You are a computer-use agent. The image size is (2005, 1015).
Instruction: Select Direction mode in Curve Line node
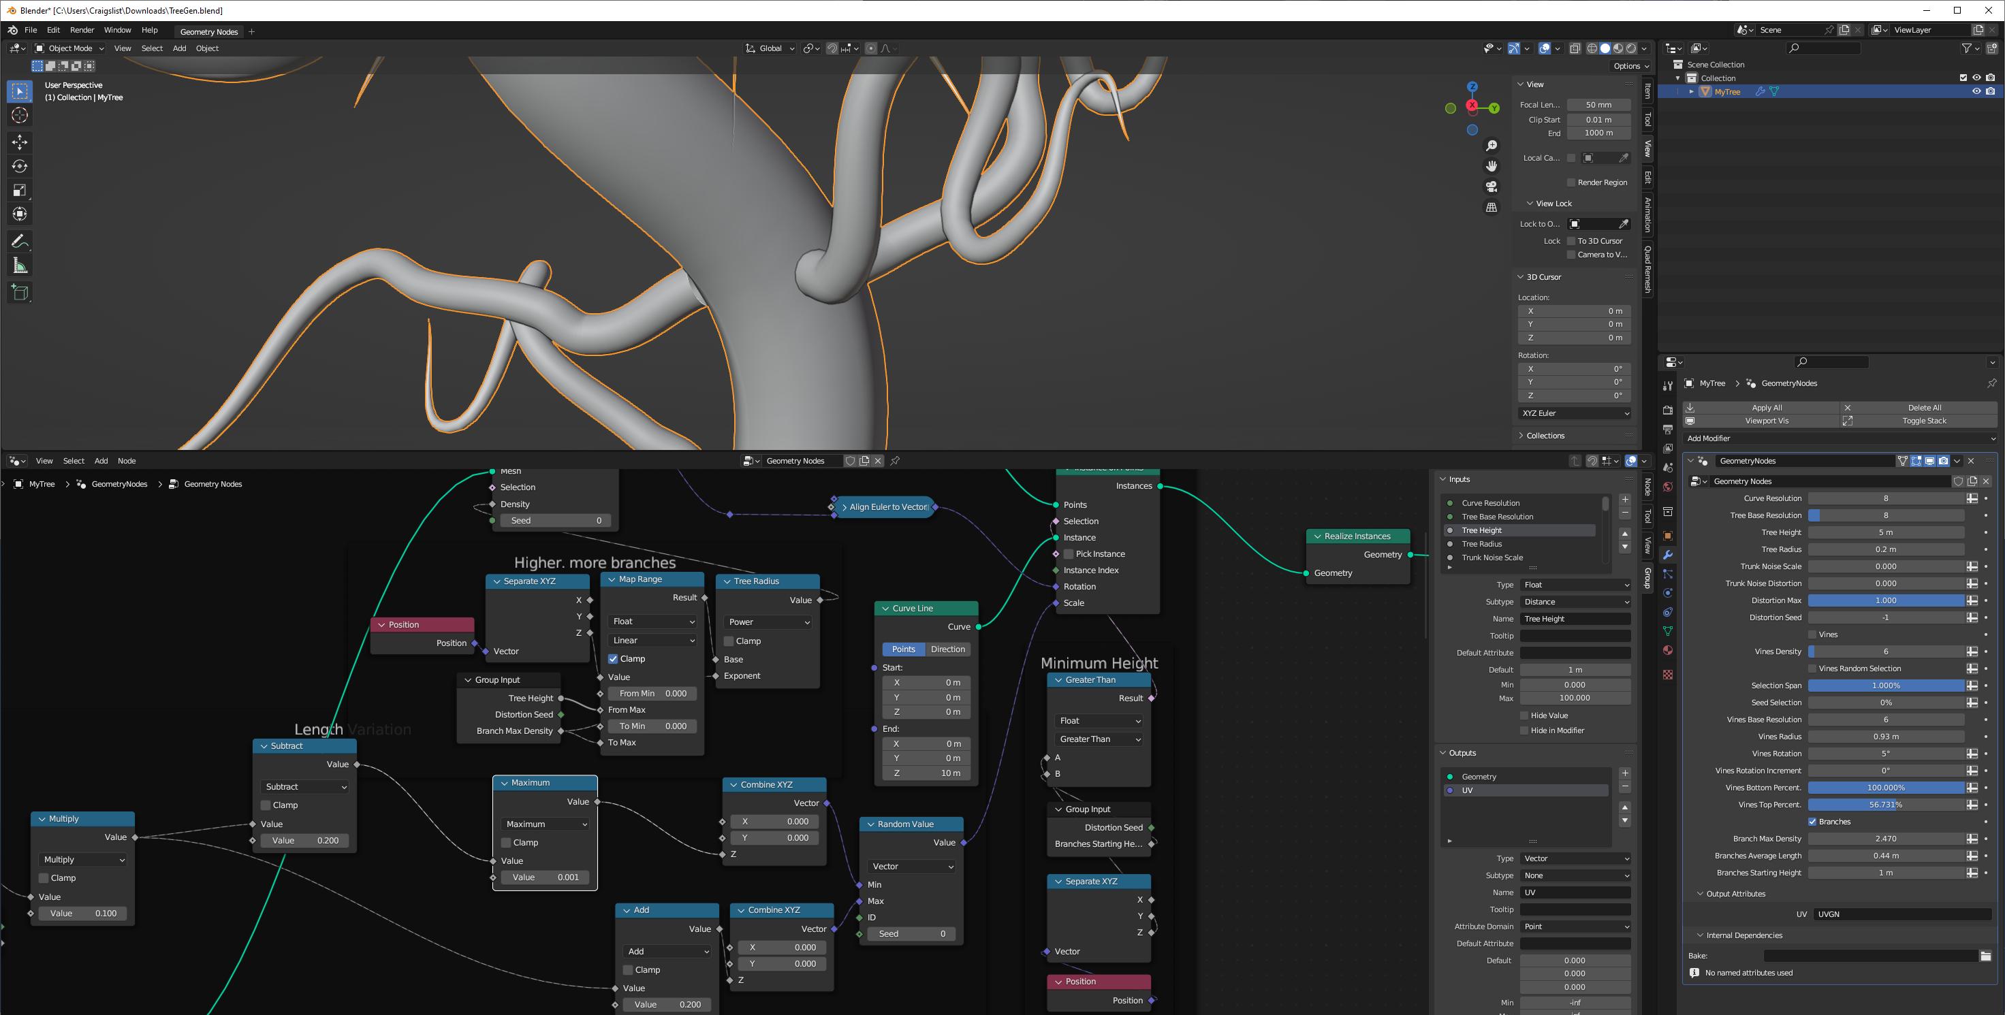947,649
